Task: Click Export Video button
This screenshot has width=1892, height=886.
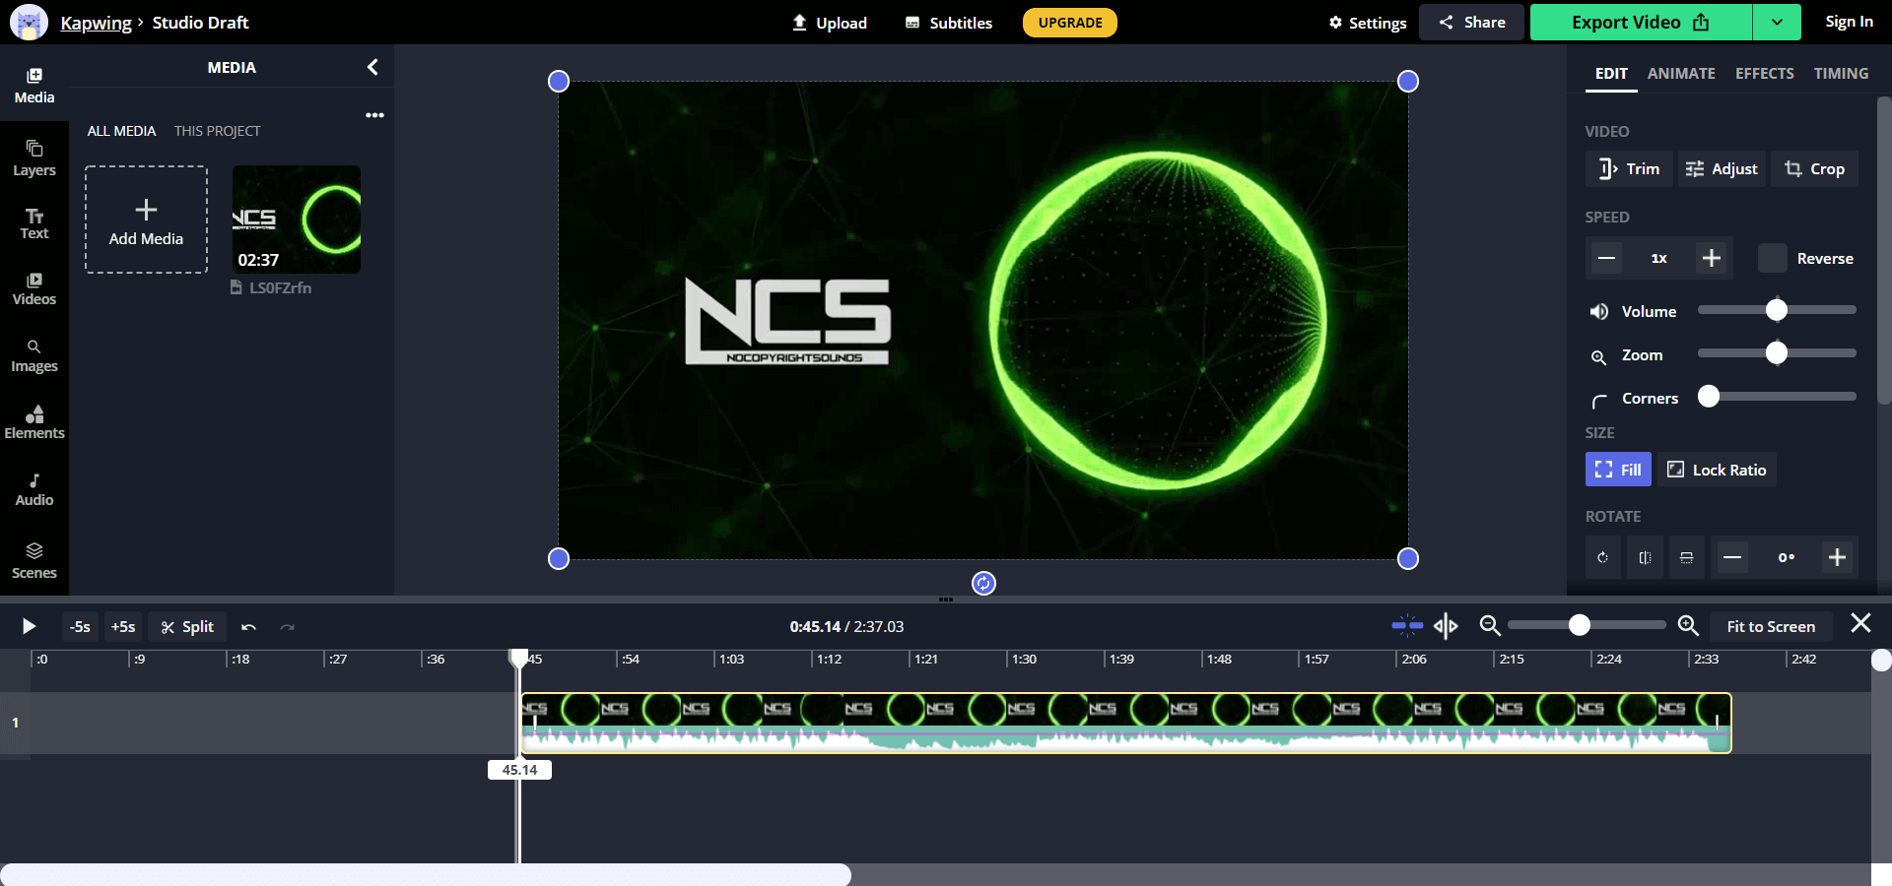Action: (1641, 22)
